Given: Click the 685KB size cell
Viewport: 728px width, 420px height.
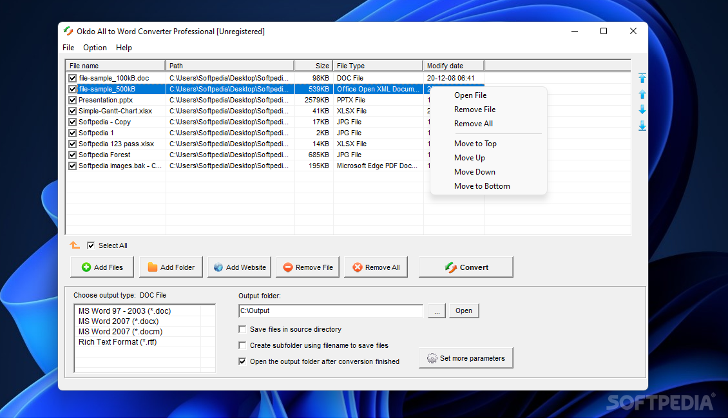Looking at the screenshot, I should (318, 155).
